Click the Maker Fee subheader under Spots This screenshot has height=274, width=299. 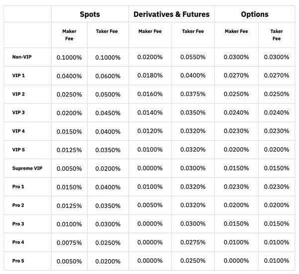tap(69, 34)
